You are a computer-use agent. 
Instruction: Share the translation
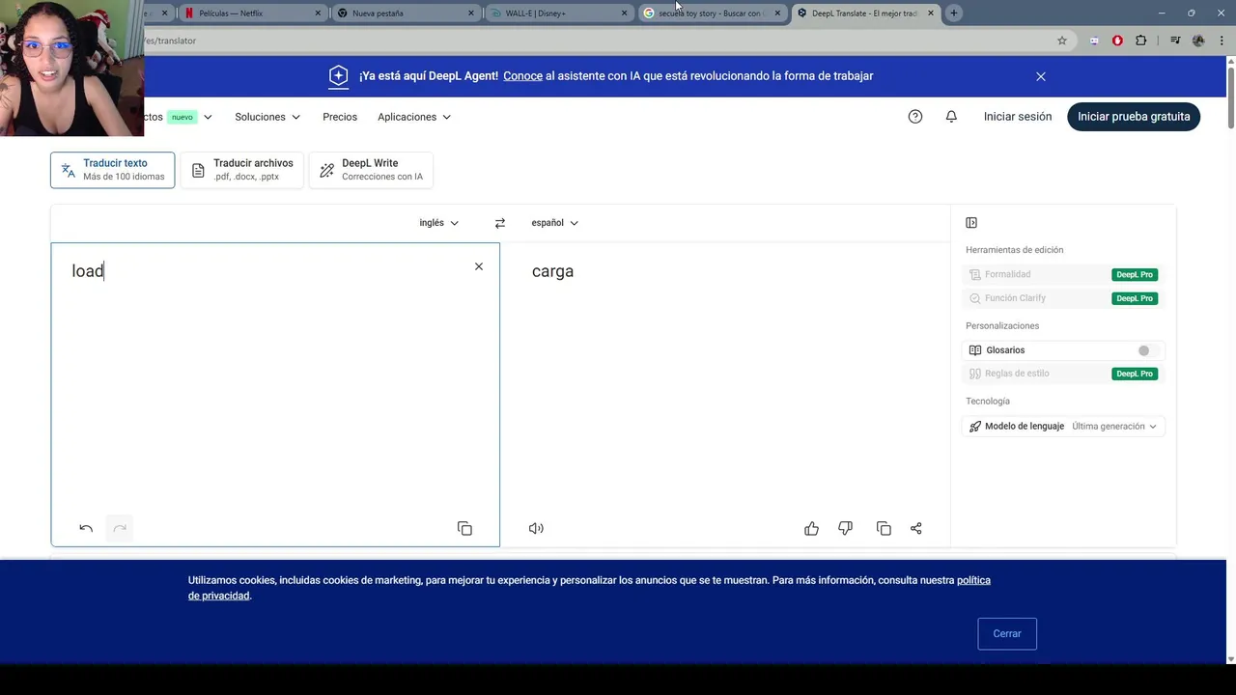pos(916,528)
